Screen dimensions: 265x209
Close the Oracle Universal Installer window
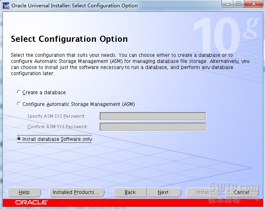[x=254, y=4]
